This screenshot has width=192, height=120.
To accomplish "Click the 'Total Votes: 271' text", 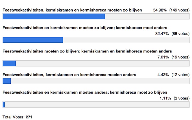I will tap(17, 117).
